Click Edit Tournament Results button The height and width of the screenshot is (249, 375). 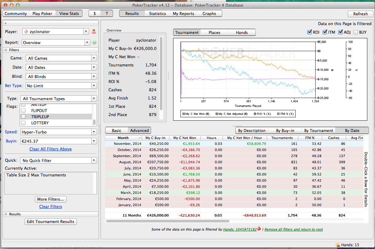click(51, 221)
